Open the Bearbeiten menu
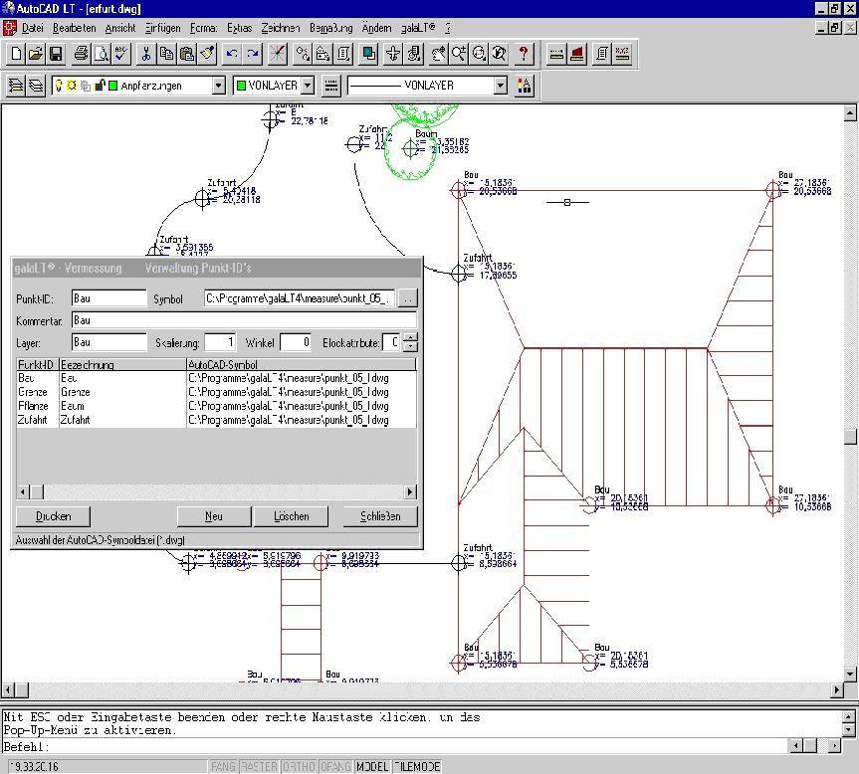 pyautogui.click(x=75, y=28)
